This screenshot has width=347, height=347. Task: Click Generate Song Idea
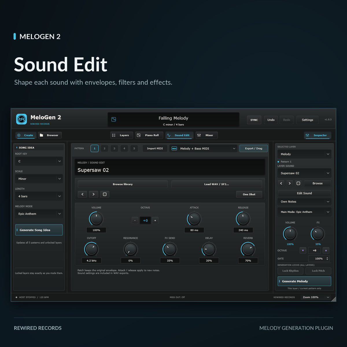pos(39,230)
